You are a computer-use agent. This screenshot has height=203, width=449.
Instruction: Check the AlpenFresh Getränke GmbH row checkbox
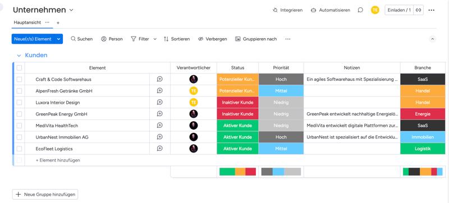coord(19,91)
